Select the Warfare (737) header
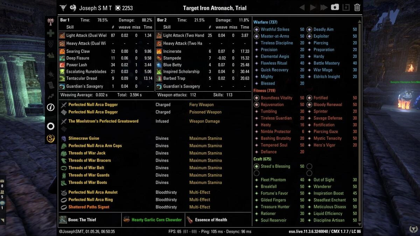This screenshot has height=236, width=420. 265,22
